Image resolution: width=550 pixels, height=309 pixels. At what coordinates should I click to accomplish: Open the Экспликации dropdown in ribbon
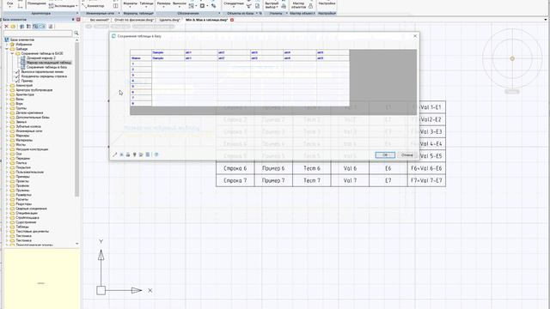click(x=64, y=6)
